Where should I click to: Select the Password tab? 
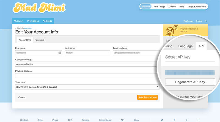tap(39, 40)
